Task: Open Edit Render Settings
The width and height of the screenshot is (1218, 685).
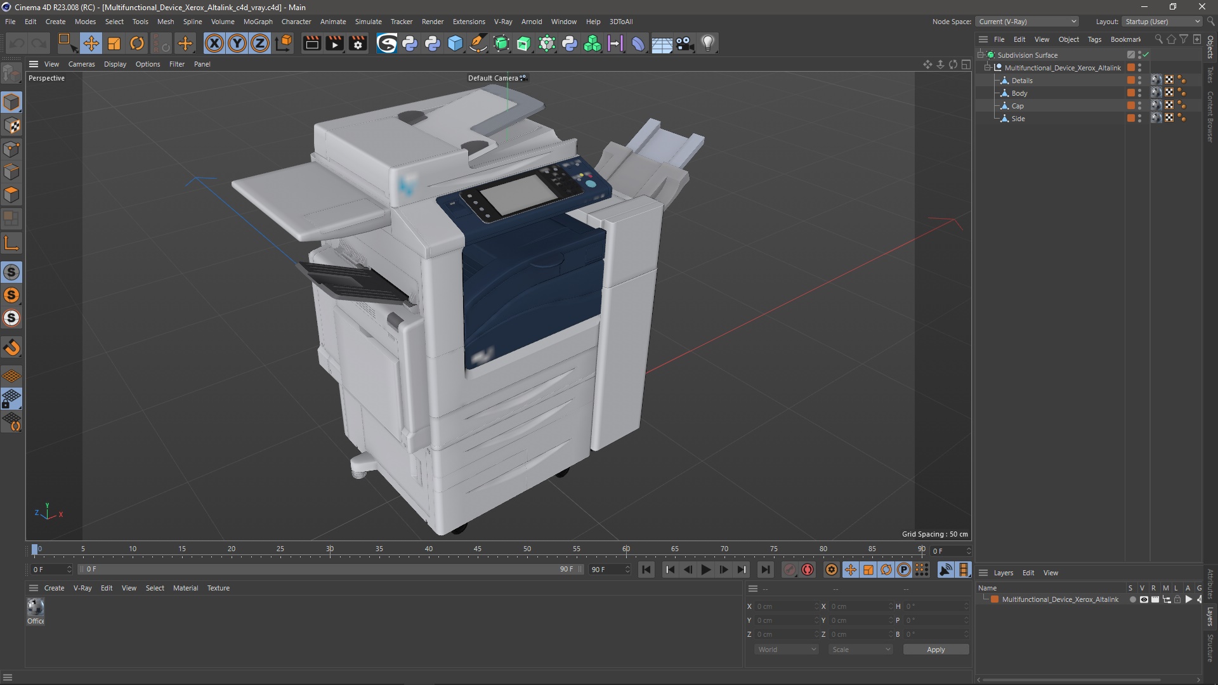Action: click(358, 43)
